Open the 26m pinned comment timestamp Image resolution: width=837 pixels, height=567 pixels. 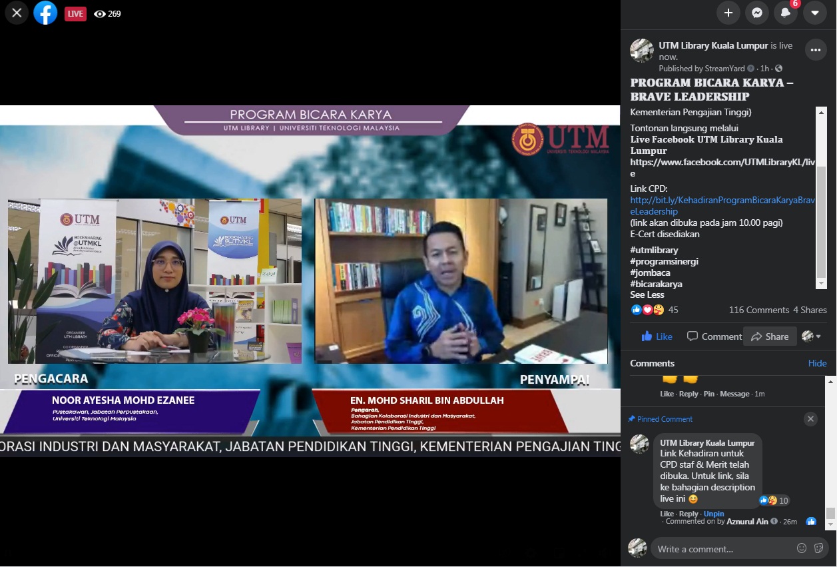(790, 521)
